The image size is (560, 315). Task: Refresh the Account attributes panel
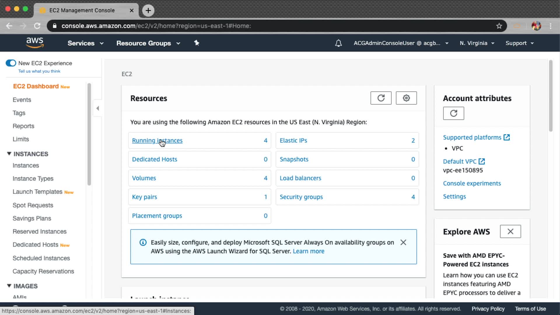click(453, 113)
